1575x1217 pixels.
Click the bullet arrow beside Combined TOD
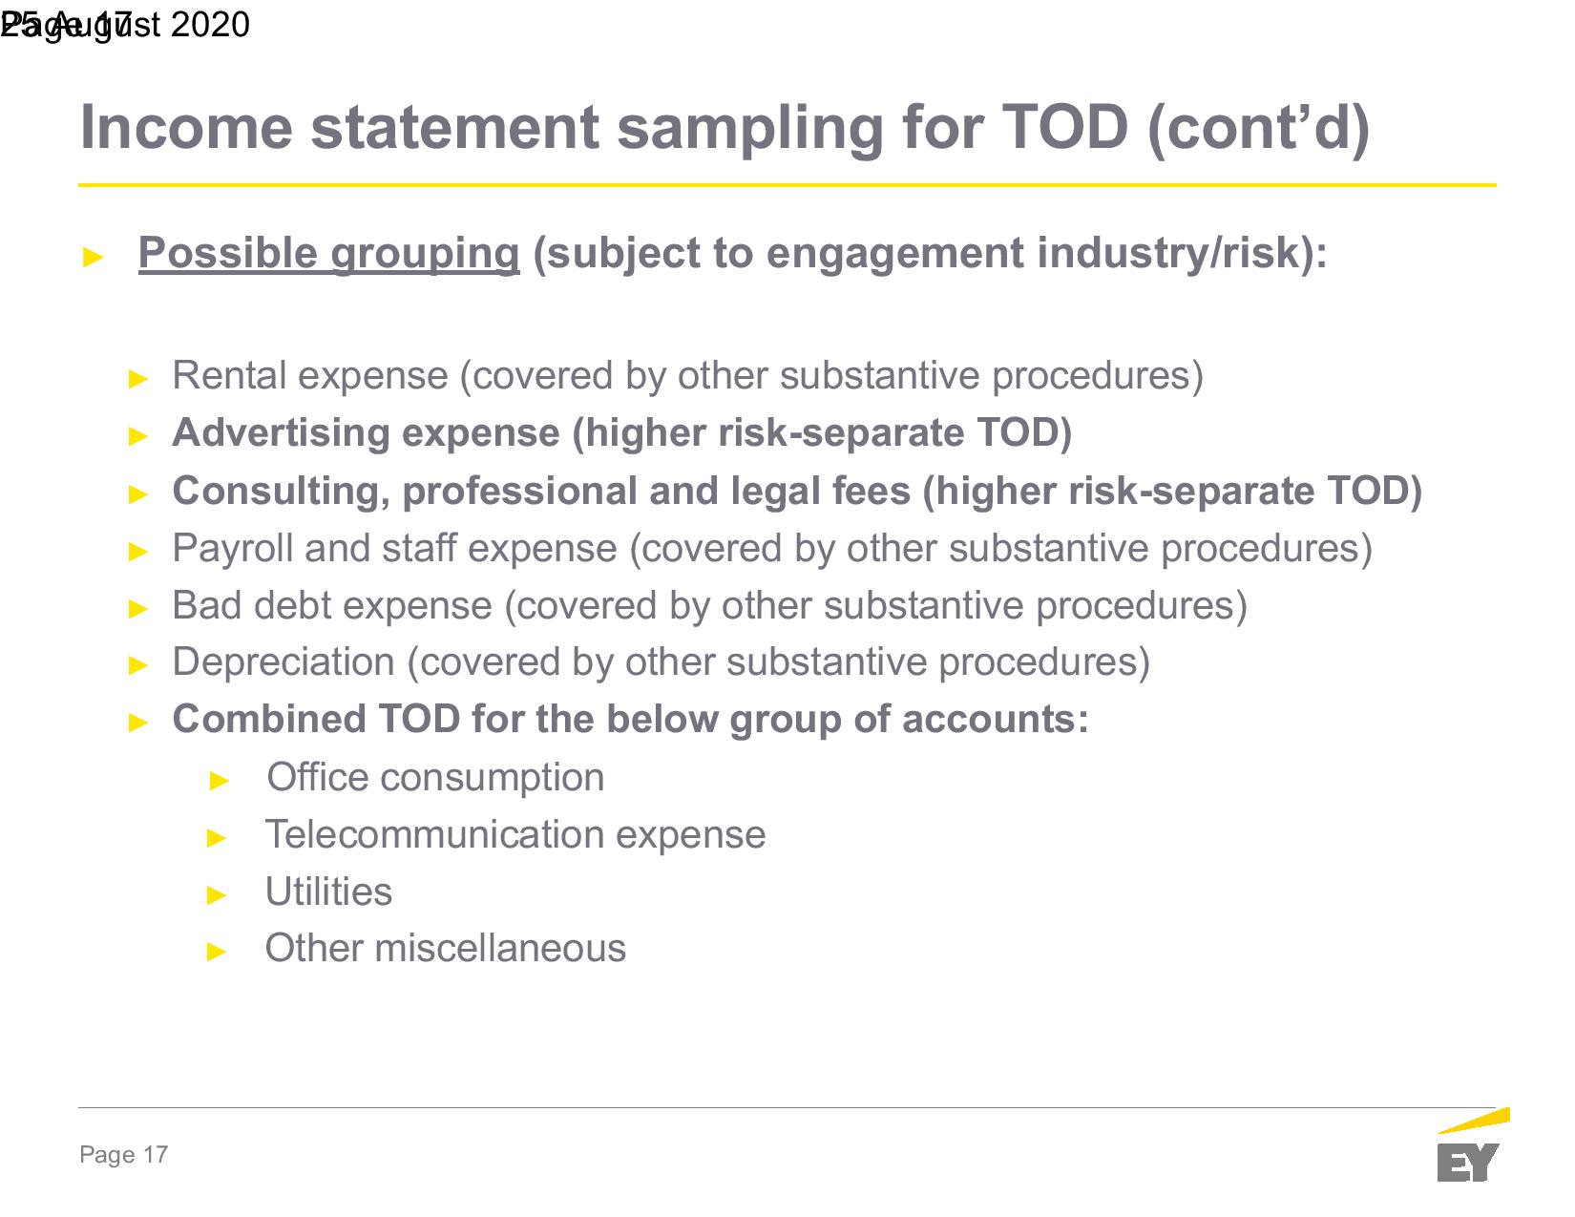click(x=138, y=724)
